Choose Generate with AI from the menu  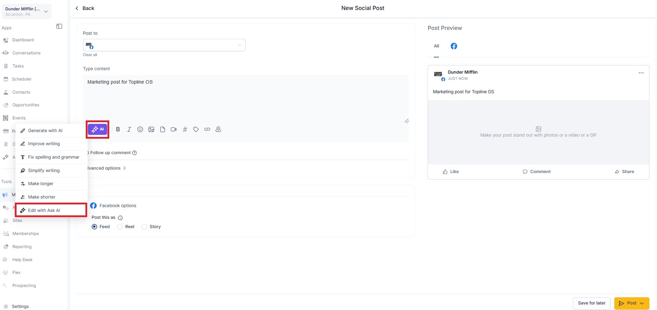coord(51,131)
